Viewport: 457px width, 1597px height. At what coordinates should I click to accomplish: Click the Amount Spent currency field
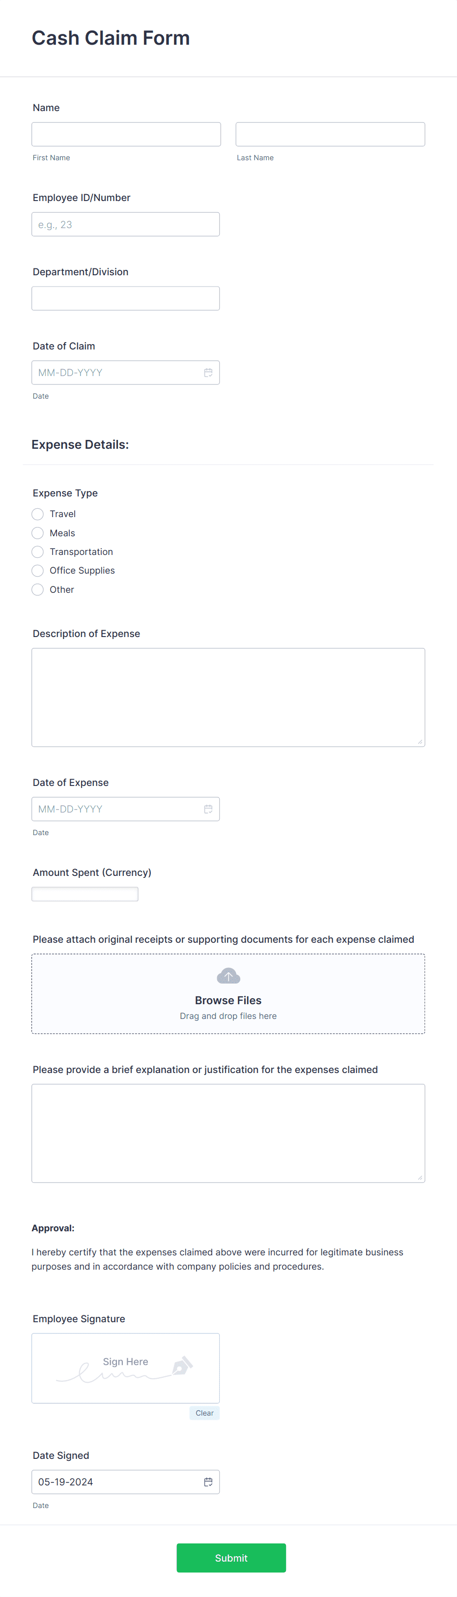click(x=85, y=893)
